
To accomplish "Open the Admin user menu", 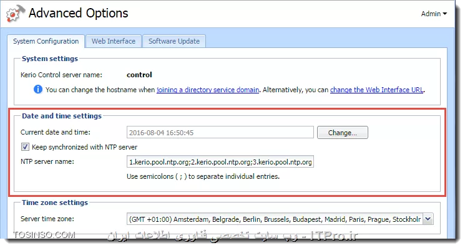I will pyautogui.click(x=434, y=14).
